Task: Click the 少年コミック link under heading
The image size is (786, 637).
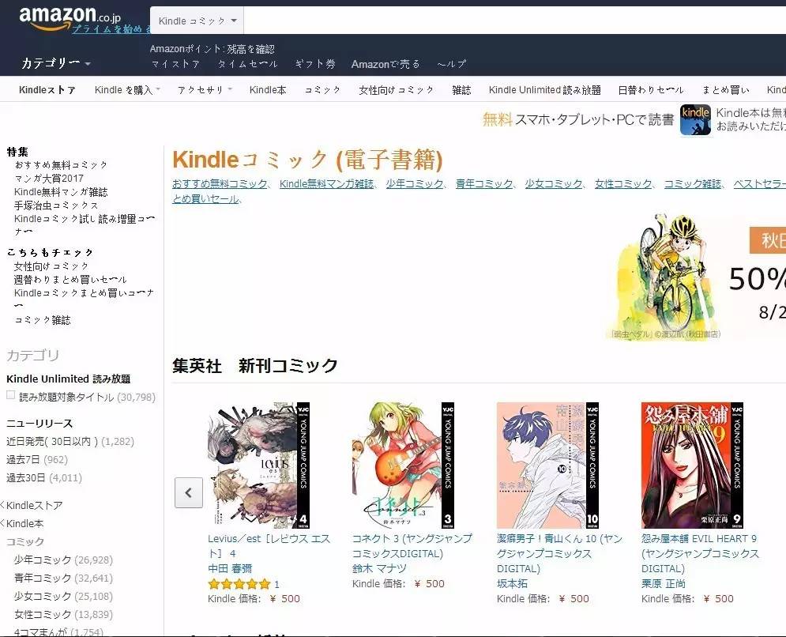Action: (x=415, y=183)
